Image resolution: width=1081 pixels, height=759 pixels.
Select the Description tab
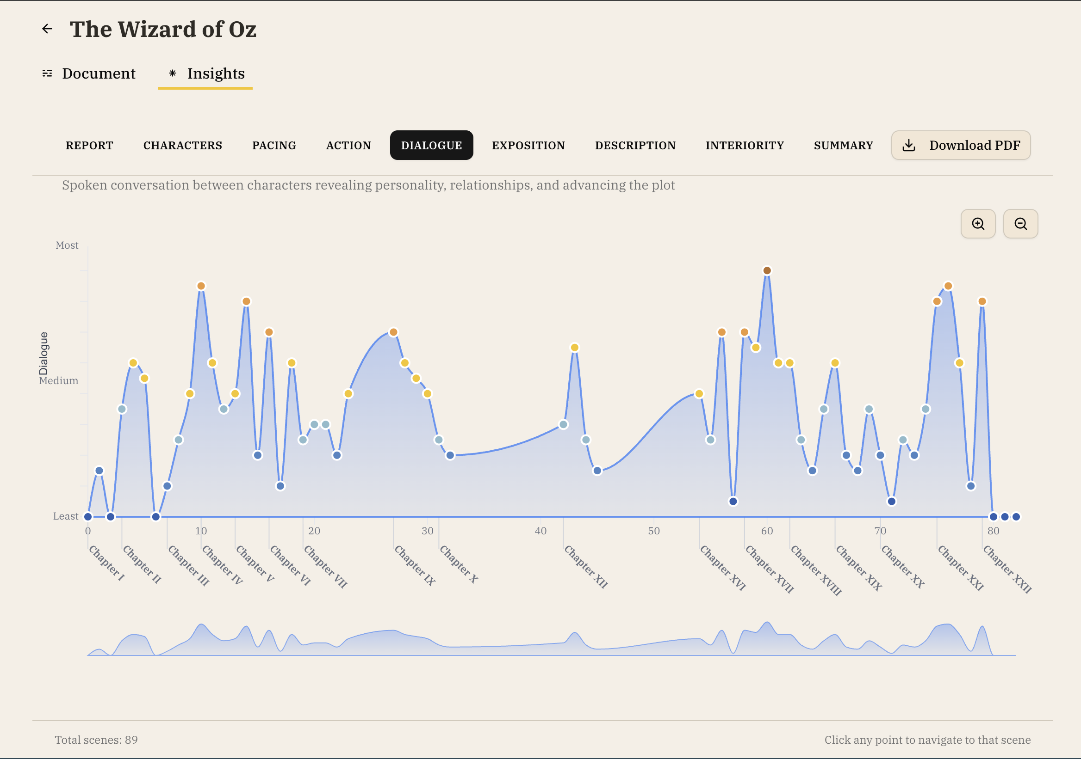pyautogui.click(x=635, y=145)
